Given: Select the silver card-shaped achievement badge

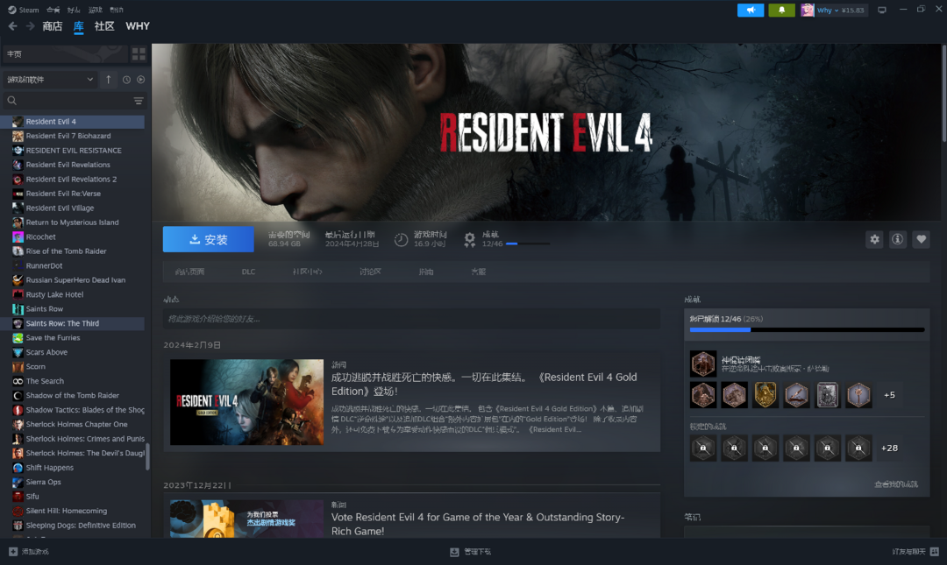Looking at the screenshot, I should tap(828, 395).
